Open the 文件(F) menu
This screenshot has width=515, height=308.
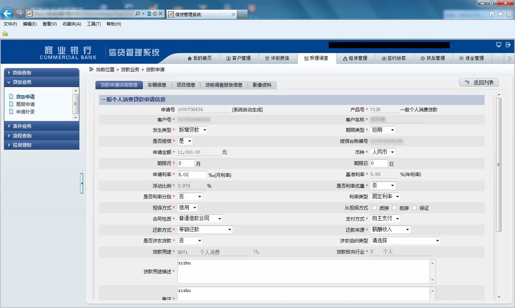coord(10,24)
